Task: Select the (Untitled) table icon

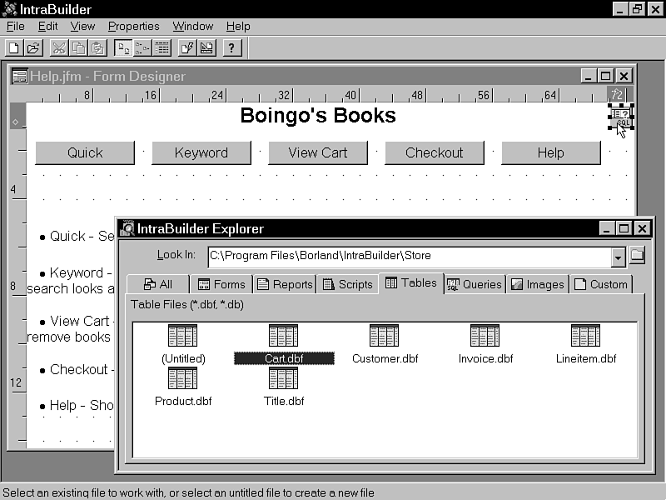Action: 183,343
